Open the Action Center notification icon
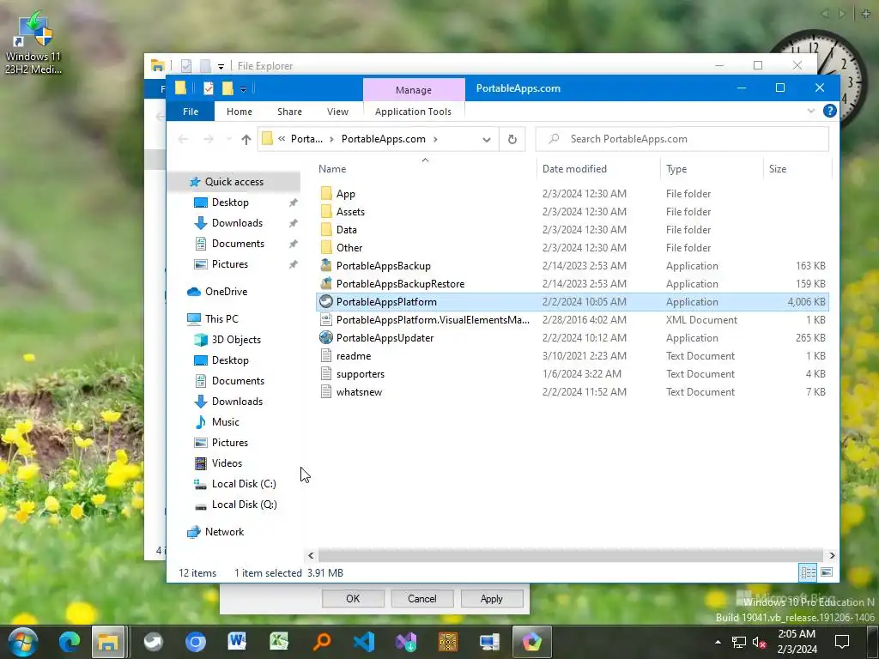The width and height of the screenshot is (879, 659). pyautogui.click(x=841, y=642)
